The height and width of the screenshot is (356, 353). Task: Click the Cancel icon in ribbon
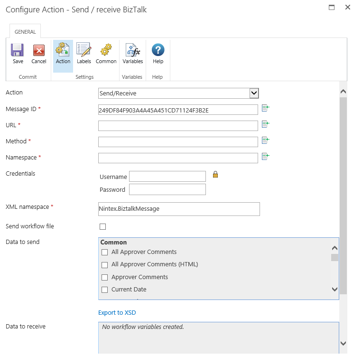pyautogui.click(x=39, y=54)
